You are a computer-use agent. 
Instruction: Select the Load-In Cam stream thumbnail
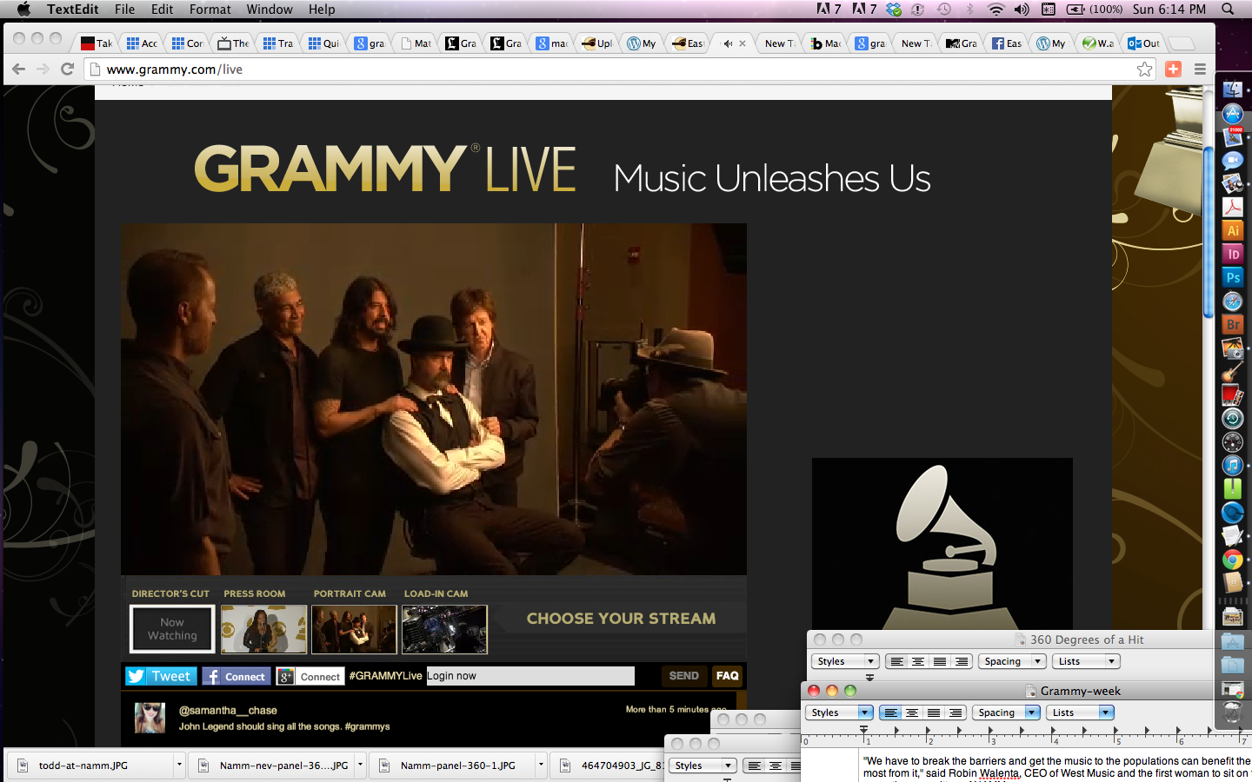tap(444, 629)
